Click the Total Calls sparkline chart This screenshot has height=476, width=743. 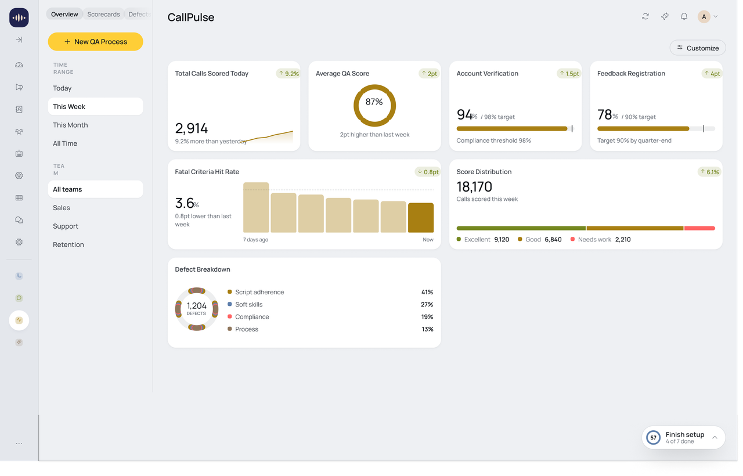[266, 137]
